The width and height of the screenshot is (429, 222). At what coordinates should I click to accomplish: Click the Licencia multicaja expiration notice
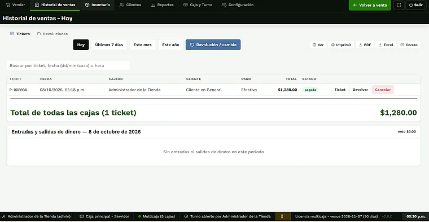point(336,216)
